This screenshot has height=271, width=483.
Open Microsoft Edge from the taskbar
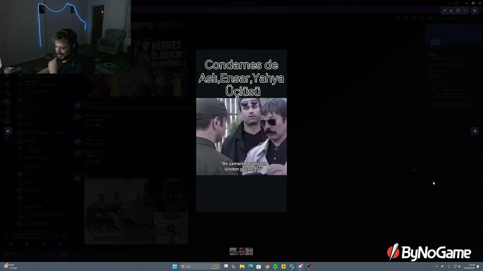[251, 266]
